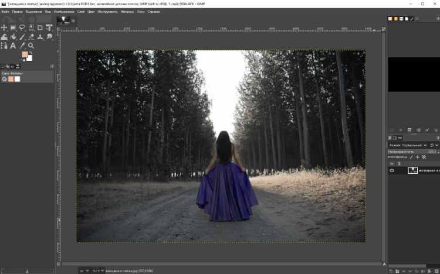440x274 pixels.
Task: Select the Zoom magnifier tool
Action: point(31,46)
